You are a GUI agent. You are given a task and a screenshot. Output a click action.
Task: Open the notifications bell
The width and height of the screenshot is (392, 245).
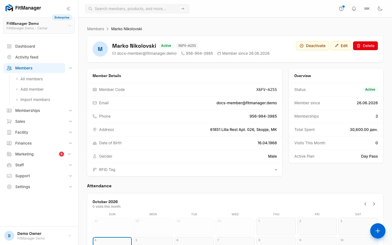click(354, 9)
